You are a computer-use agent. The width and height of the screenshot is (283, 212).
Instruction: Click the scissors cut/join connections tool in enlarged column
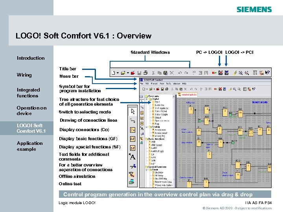[133, 166]
